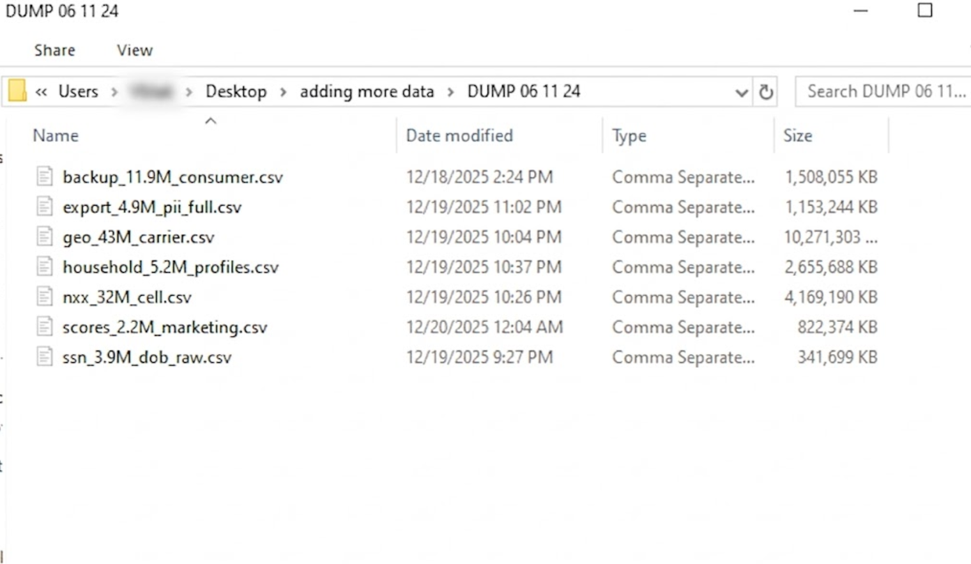Click the file icon for geo_43M_carrier.csv
This screenshot has width=971, height=564.
point(45,236)
